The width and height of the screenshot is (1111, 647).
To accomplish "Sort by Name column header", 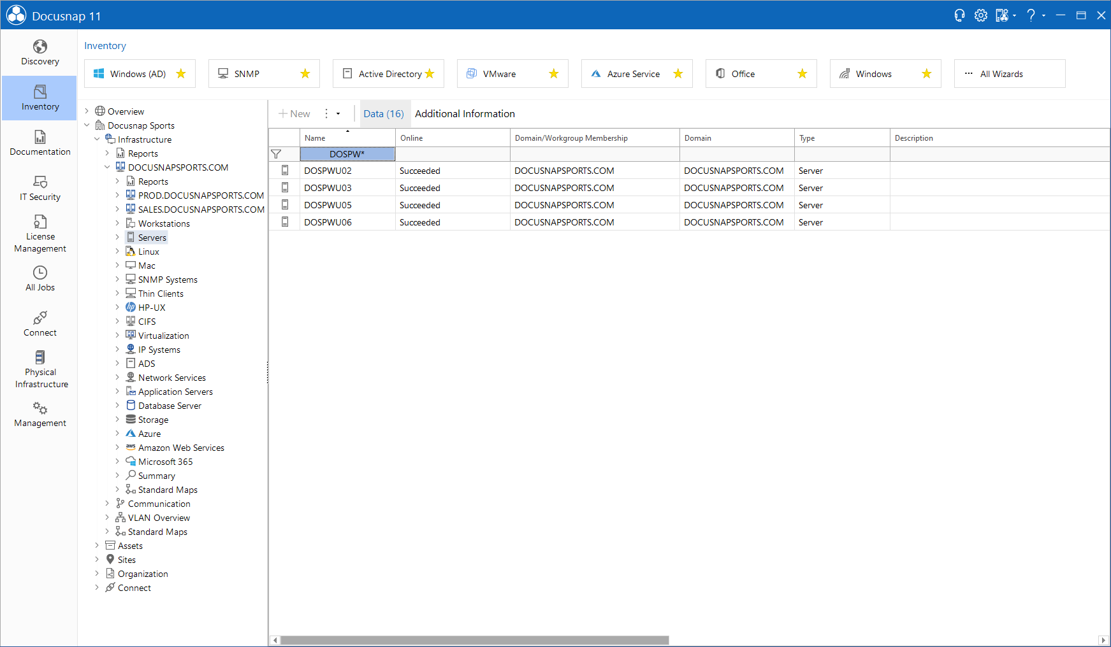I will tap(347, 138).
